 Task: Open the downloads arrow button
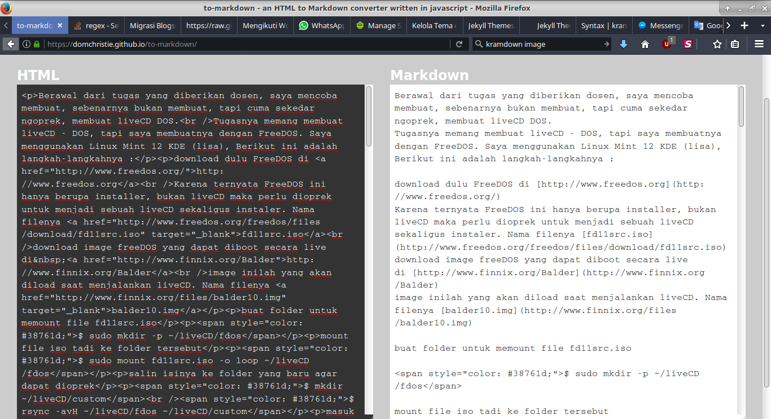coord(624,44)
